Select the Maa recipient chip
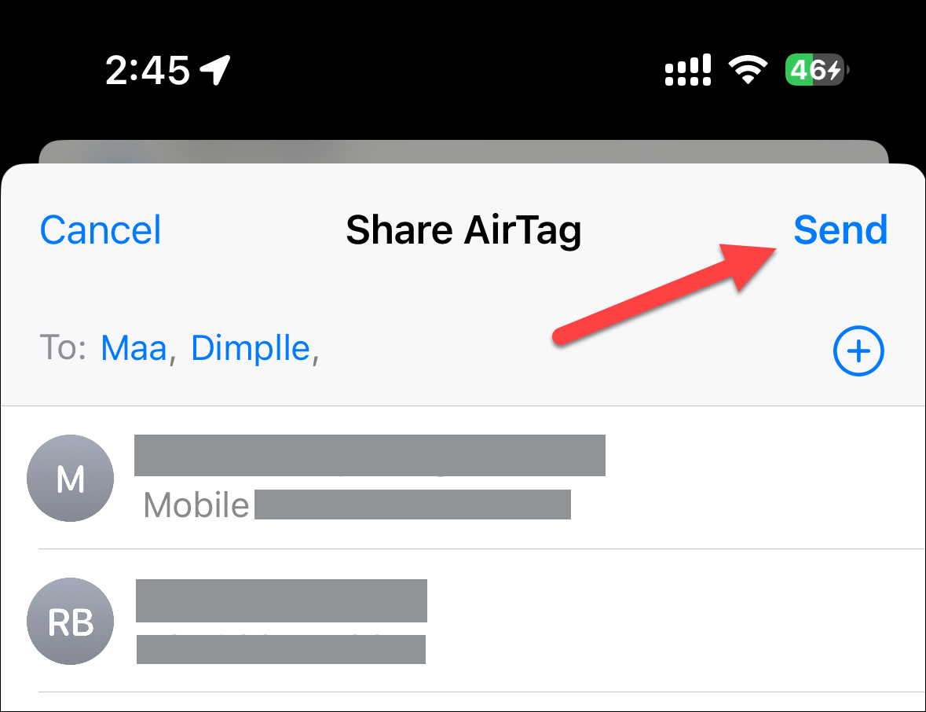 134,348
